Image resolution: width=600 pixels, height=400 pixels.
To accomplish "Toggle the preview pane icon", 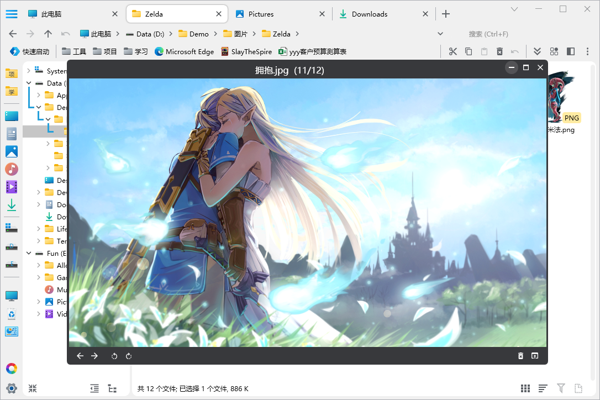I will click(571, 51).
